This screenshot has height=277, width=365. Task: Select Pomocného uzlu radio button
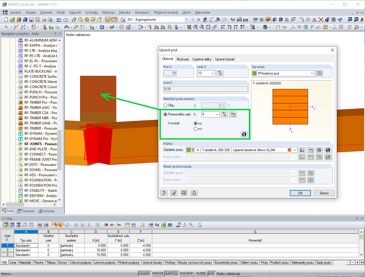point(166,114)
